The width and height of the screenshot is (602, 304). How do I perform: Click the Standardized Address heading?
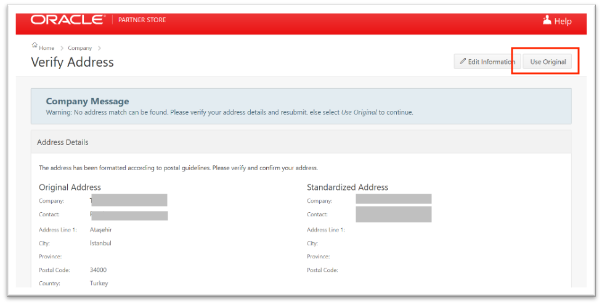348,187
